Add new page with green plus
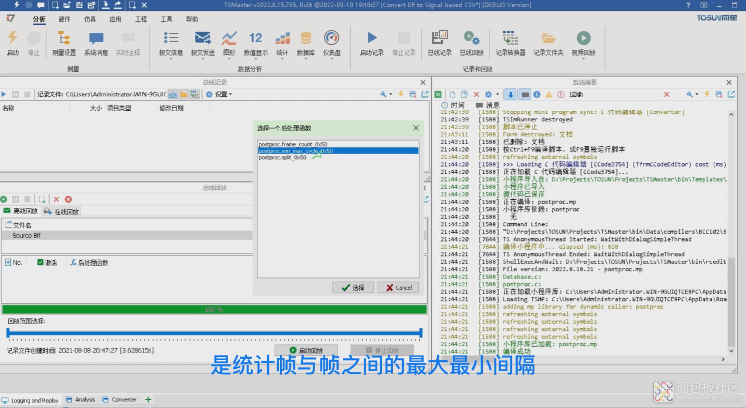Viewport: 746px width, 408px height. [148, 400]
